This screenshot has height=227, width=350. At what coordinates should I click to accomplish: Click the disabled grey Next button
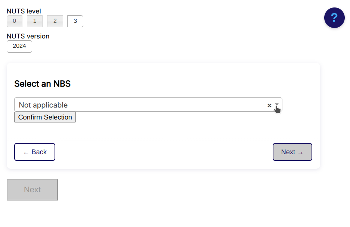(32, 190)
